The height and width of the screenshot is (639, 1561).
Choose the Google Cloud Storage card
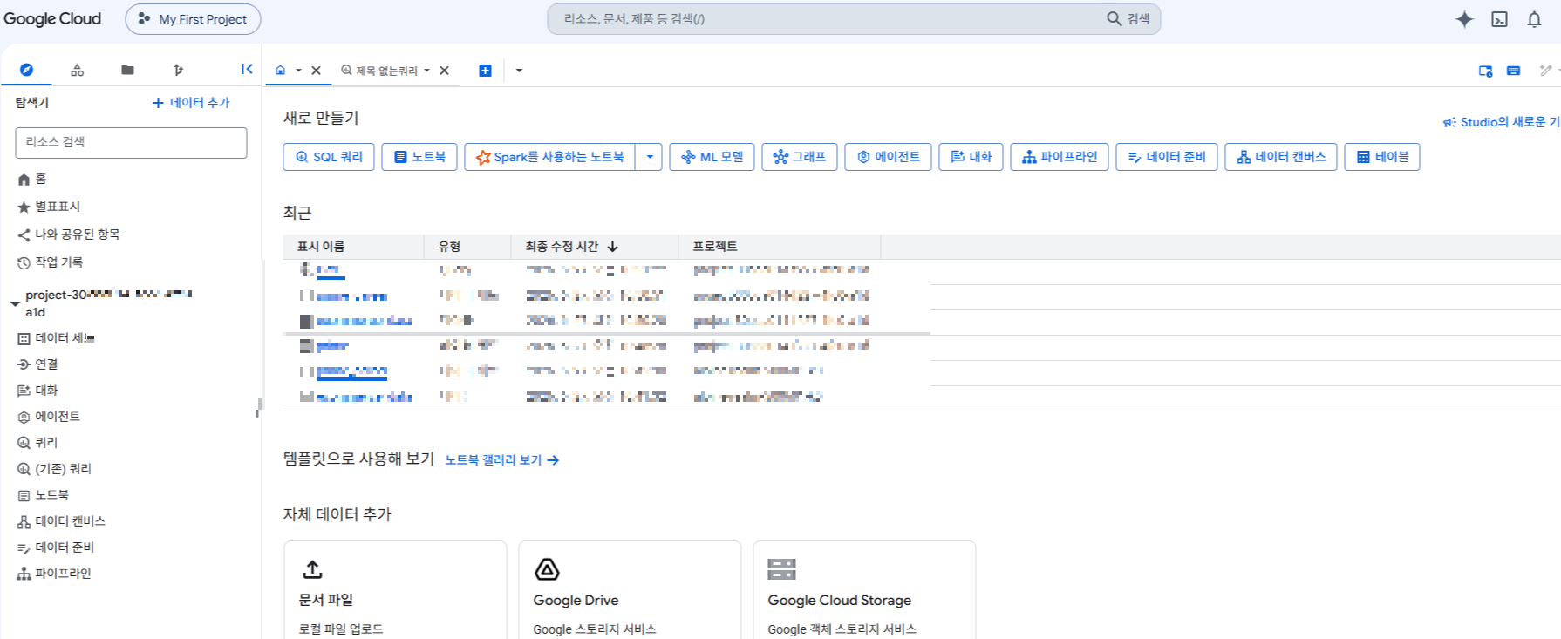click(864, 590)
